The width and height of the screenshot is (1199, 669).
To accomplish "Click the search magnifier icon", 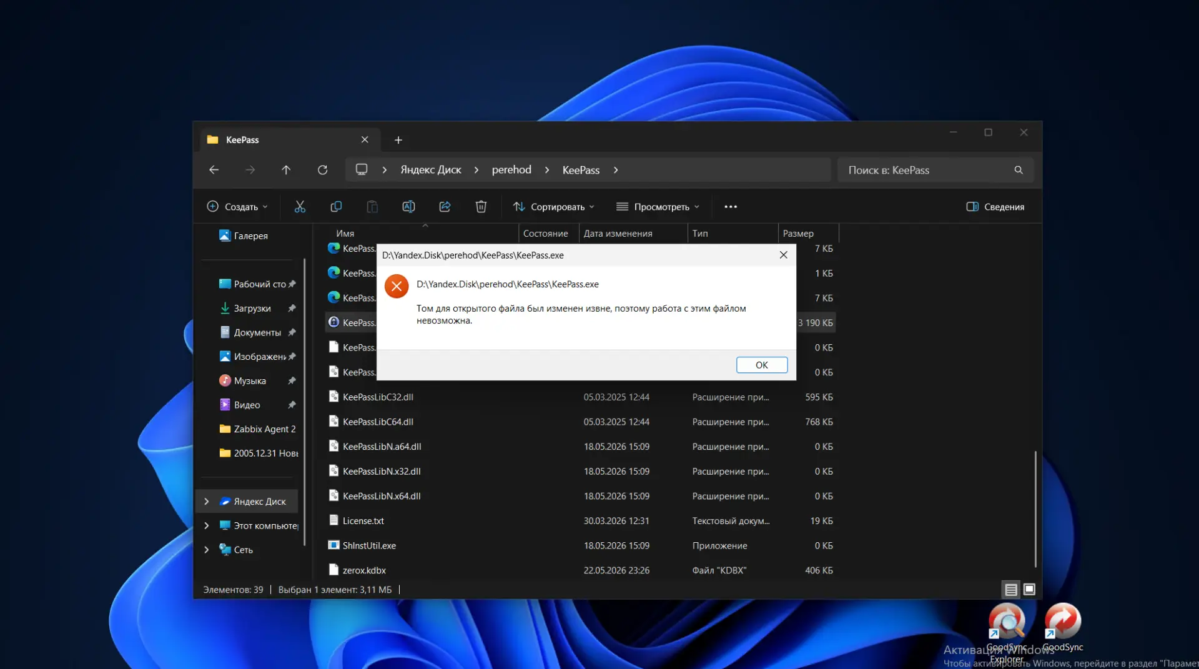I will pos(1019,170).
